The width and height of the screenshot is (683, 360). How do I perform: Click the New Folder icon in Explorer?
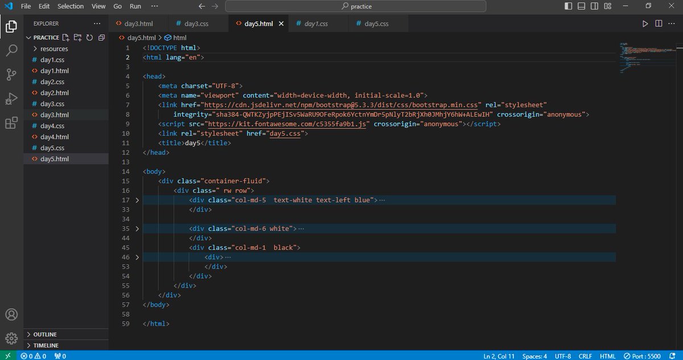(x=77, y=38)
